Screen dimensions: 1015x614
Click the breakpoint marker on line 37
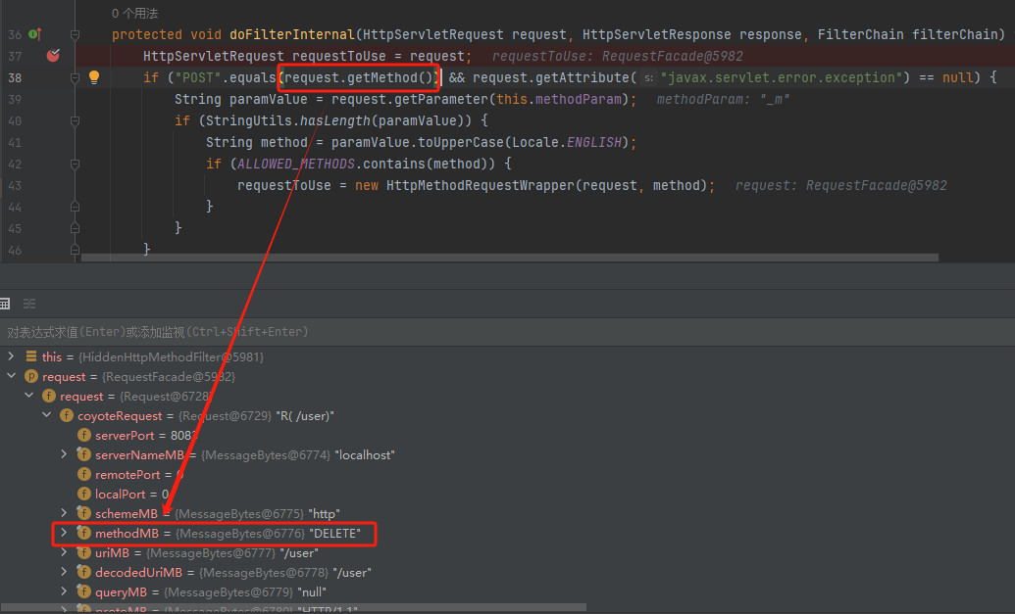53,56
